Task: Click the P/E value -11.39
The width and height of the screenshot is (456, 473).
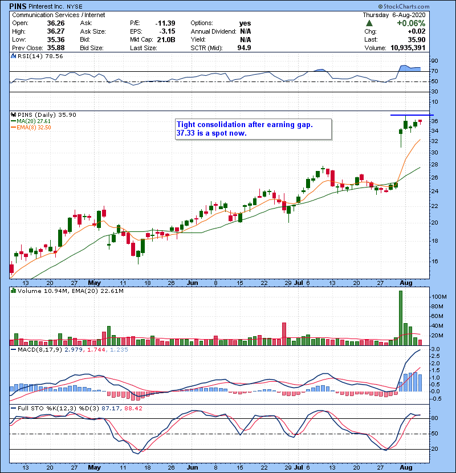Action: [165, 23]
